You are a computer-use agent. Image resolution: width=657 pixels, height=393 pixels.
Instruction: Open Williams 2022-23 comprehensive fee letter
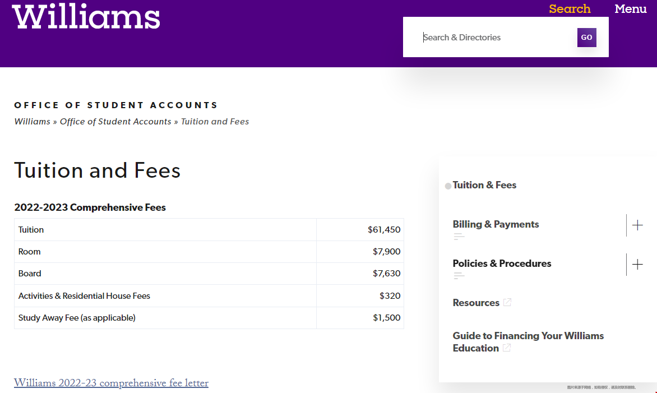(111, 383)
